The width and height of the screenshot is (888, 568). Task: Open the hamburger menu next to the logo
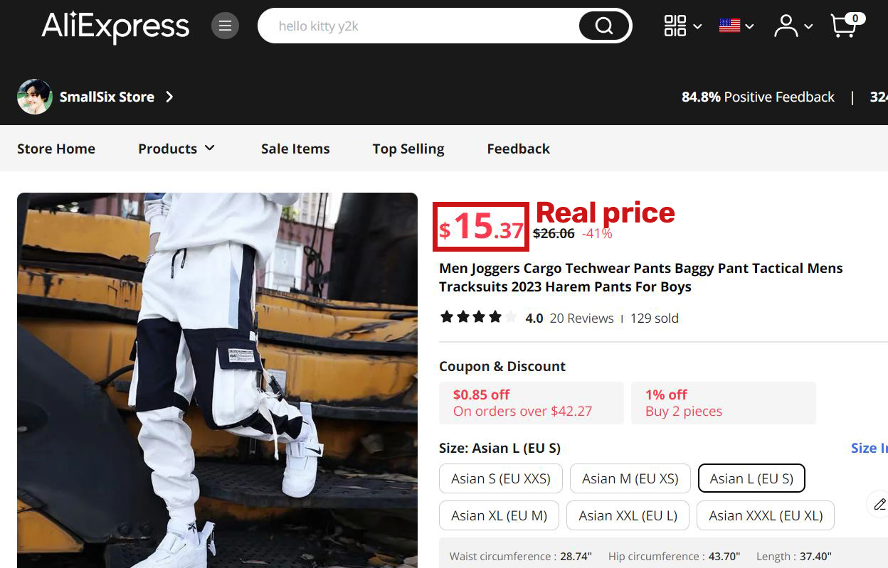(225, 25)
